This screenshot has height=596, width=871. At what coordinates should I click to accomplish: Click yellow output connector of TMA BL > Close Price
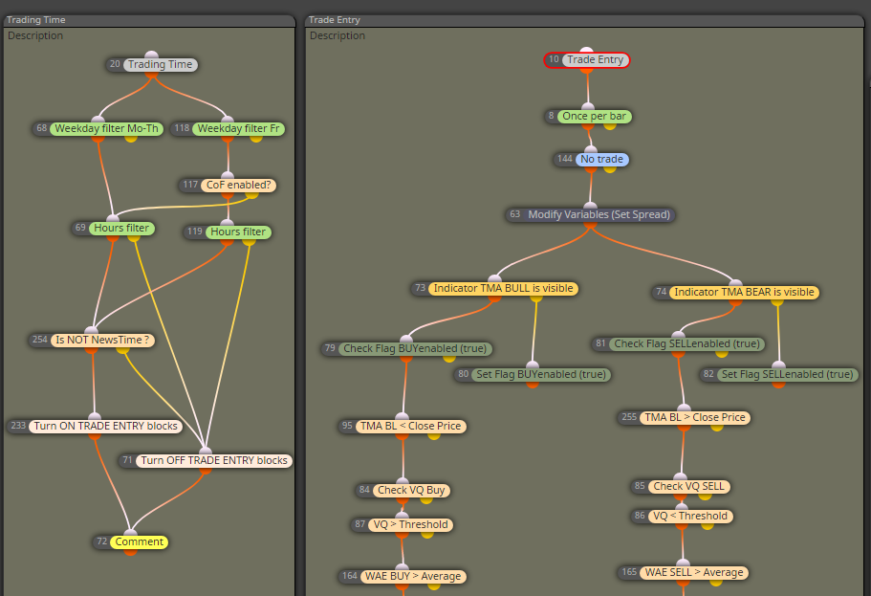pyautogui.click(x=717, y=428)
